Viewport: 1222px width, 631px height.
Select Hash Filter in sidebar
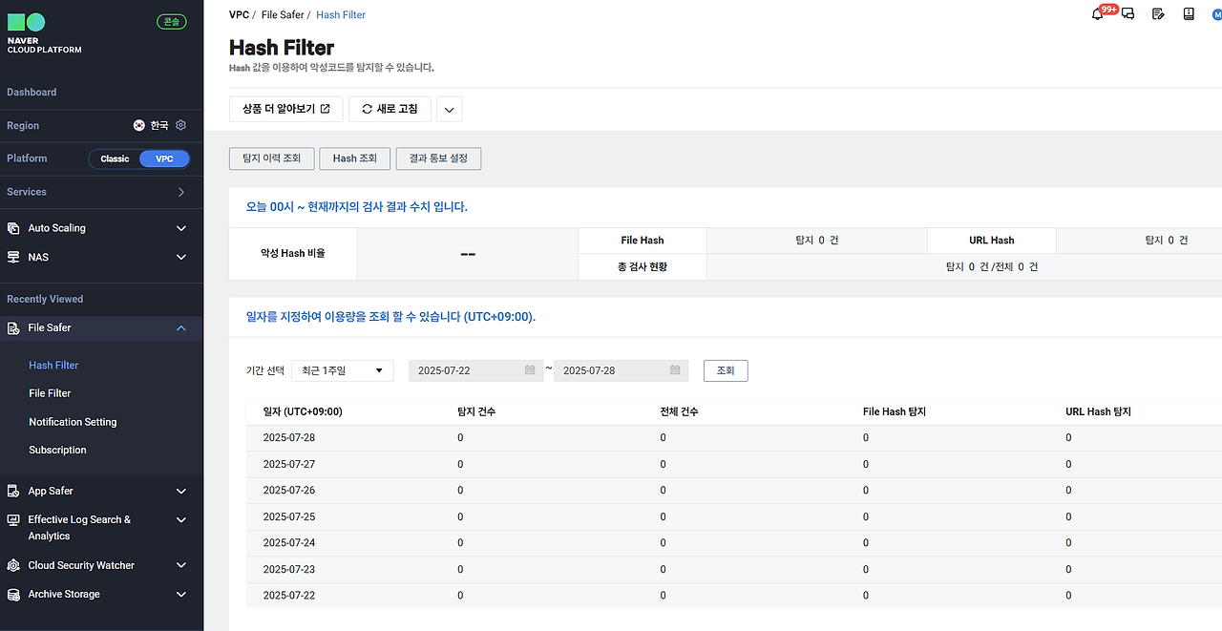[53, 365]
